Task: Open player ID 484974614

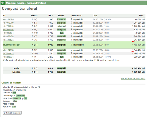Action: [8, 29]
